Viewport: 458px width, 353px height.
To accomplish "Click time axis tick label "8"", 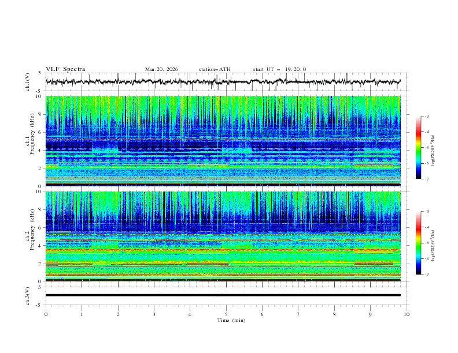I will point(334,314).
